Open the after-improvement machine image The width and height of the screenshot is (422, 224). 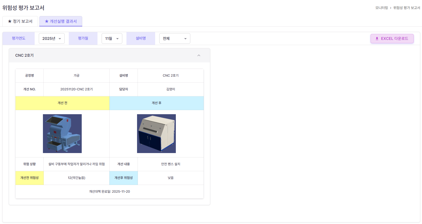(156, 134)
